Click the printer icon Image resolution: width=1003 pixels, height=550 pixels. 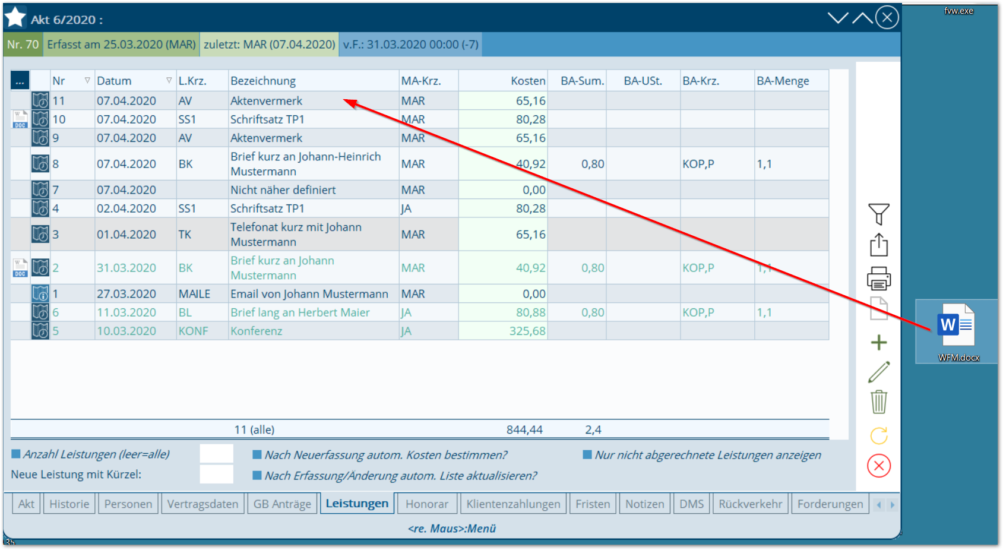tap(879, 278)
